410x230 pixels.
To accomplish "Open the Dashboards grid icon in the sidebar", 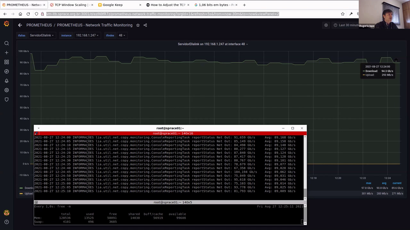I will point(6,62).
